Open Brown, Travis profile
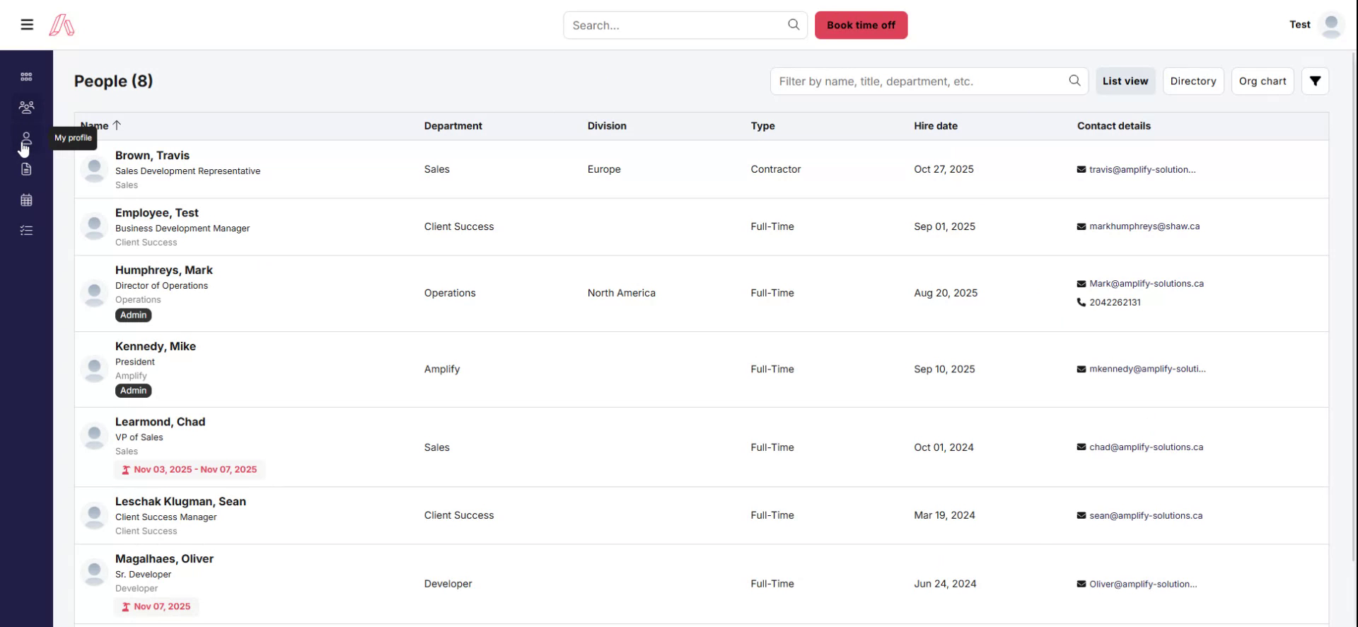1358x627 pixels. [x=152, y=156]
